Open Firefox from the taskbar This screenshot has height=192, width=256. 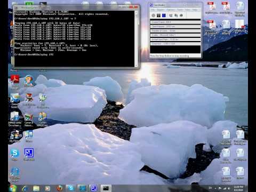tap(59, 188)
